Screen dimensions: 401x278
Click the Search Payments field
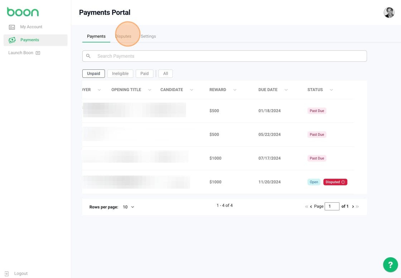224,56
